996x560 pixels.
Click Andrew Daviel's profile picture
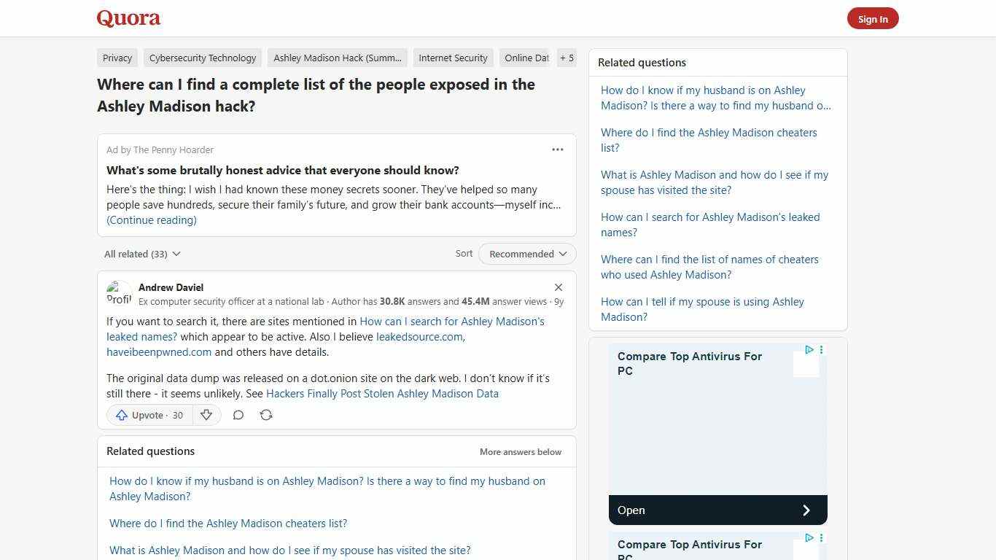point(119,293)
